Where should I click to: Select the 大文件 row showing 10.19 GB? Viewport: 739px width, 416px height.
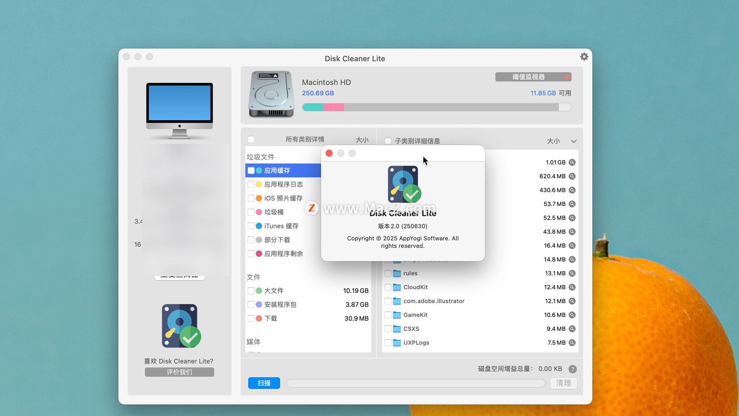tap(308, 291)
